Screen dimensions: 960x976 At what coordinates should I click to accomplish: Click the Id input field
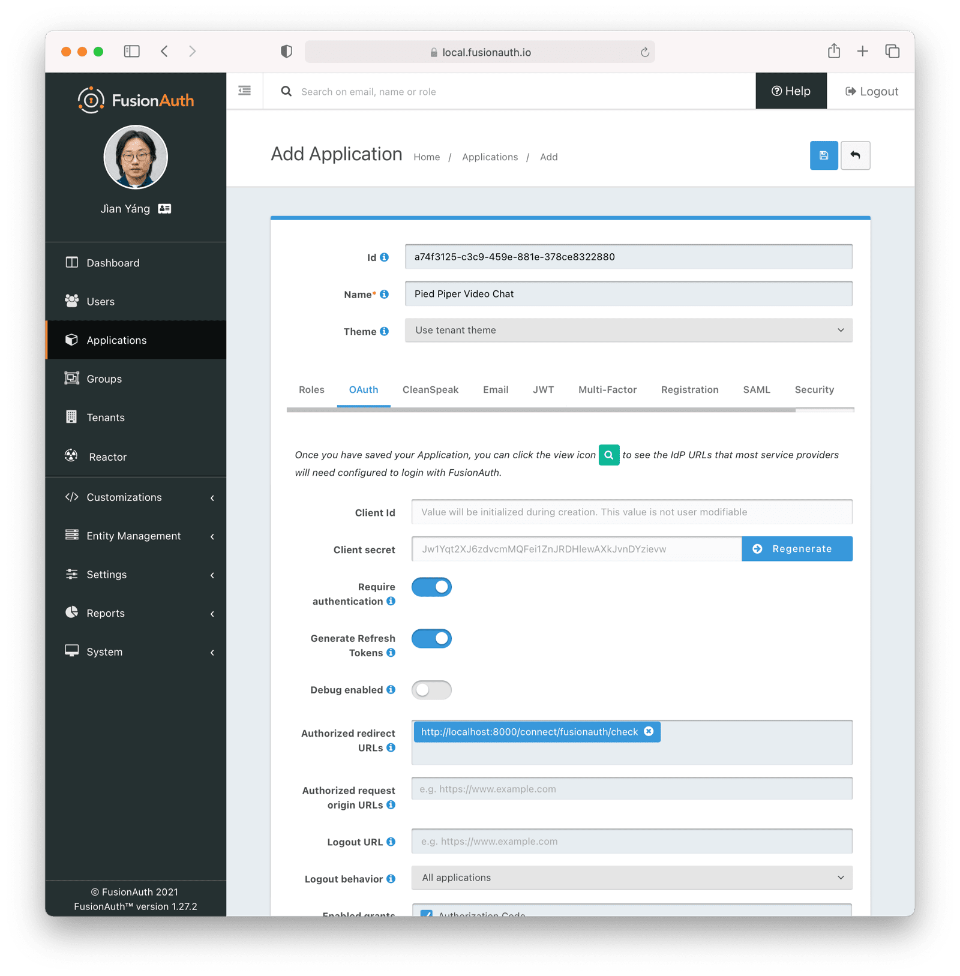pyautogui.click(x=628, y=257)
